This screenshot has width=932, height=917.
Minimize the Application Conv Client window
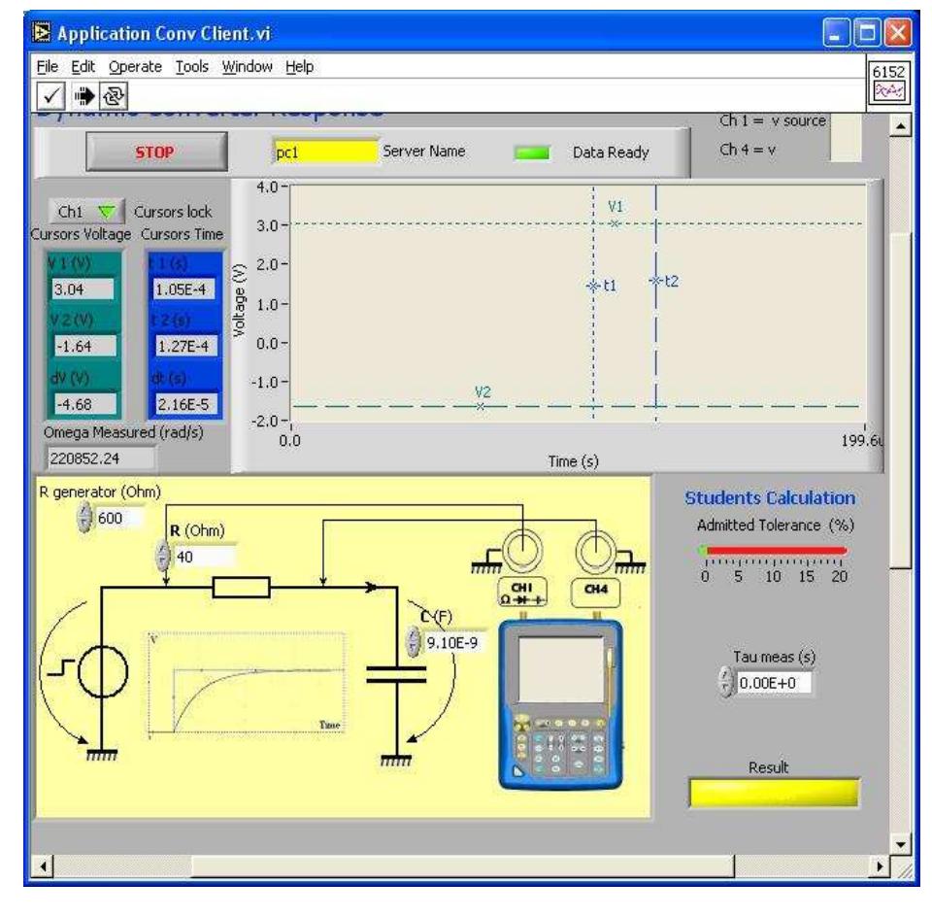pyautogui.click(x=835, y=33)
